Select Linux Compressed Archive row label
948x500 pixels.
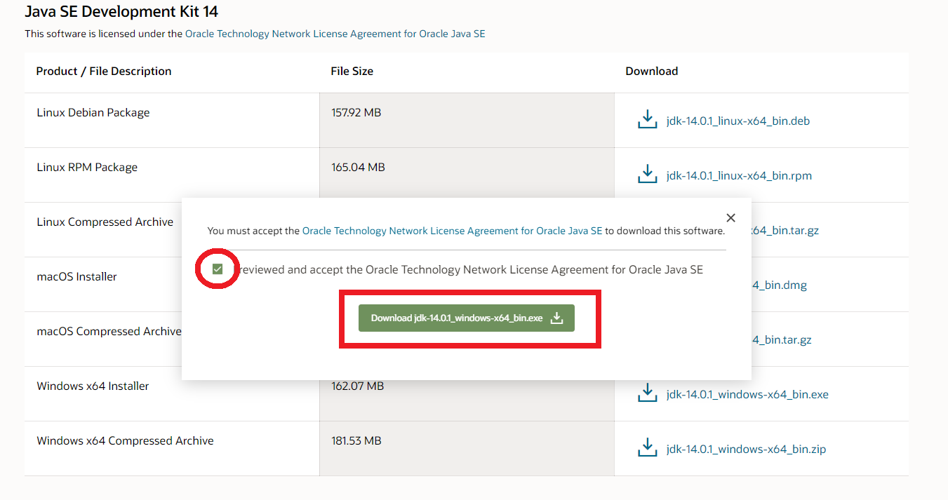pyautogui.click(x=105, y=222)
